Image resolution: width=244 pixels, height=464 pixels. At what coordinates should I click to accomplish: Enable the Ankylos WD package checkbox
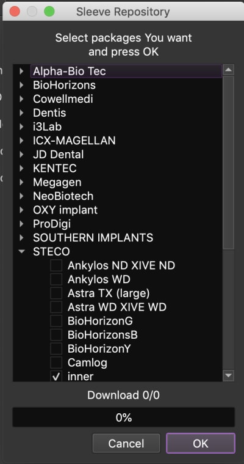point(56,279)
